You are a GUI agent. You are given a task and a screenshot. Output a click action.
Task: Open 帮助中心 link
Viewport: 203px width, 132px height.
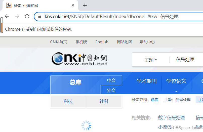coord(147,42)
